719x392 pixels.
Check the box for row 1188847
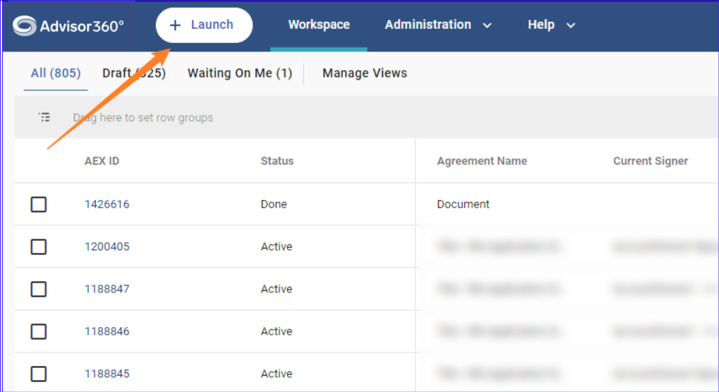tap(39, 289)
